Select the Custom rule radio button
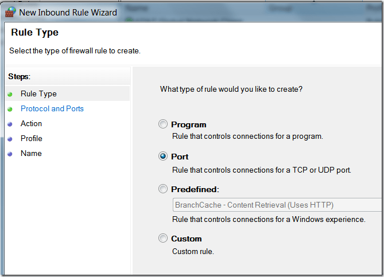384x277 pixels. point(164,239)
